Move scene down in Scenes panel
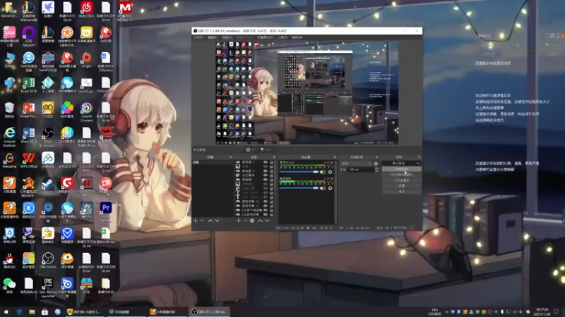Viewport: 565px width, 317px height. [x=217, y=220]
